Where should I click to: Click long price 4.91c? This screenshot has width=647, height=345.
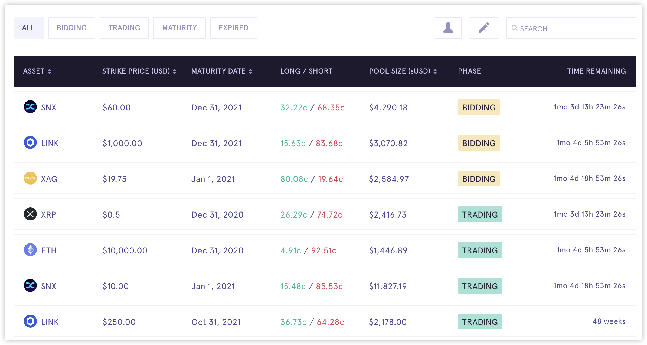(x=290, y=250)
